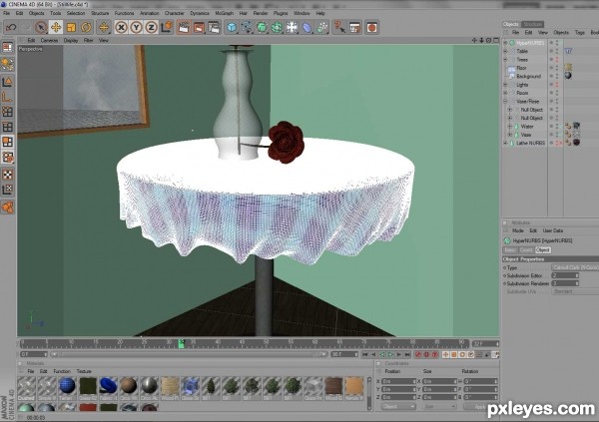The width and height of the screenshot is (599, 422).
Task: Toggle the Y axis lock
Action: [x=136, y=28]
